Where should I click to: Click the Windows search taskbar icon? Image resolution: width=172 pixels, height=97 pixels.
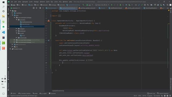[3, 7]
